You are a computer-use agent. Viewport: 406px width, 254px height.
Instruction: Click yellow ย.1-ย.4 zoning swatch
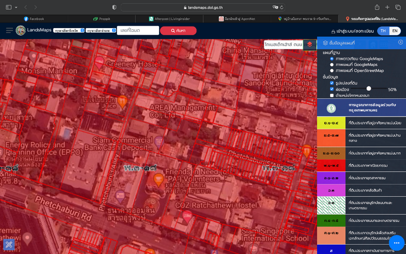331,123
